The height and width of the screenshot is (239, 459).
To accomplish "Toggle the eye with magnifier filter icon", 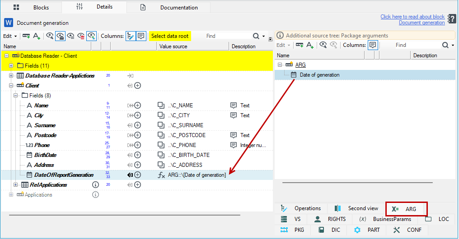I will click(50, 36).
